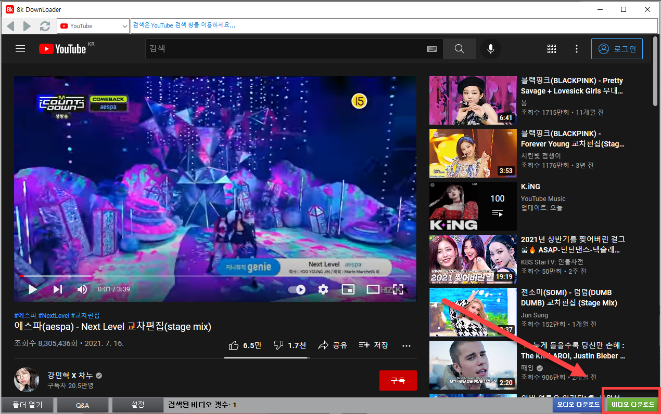Open the 전소미 덤덤 video thumbnail
661x414 pixels.
(473, 312)
